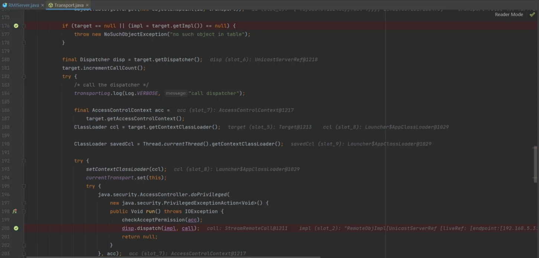Click line number 196 in gutter
Viewport: 539px width, 258px height.
6,195
